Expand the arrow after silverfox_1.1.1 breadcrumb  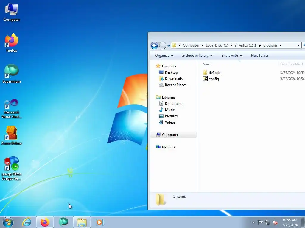[x=260, y=45]
